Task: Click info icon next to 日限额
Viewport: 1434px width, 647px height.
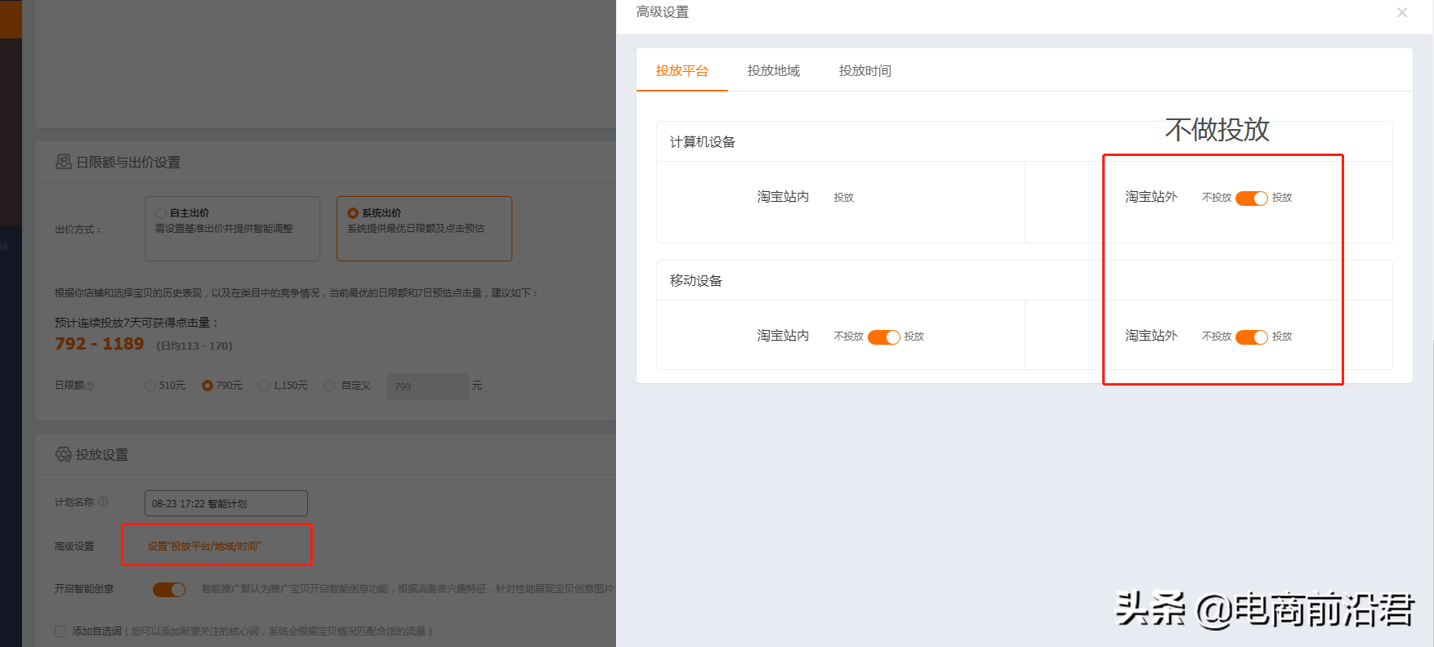Action: (x=90, y=386)
